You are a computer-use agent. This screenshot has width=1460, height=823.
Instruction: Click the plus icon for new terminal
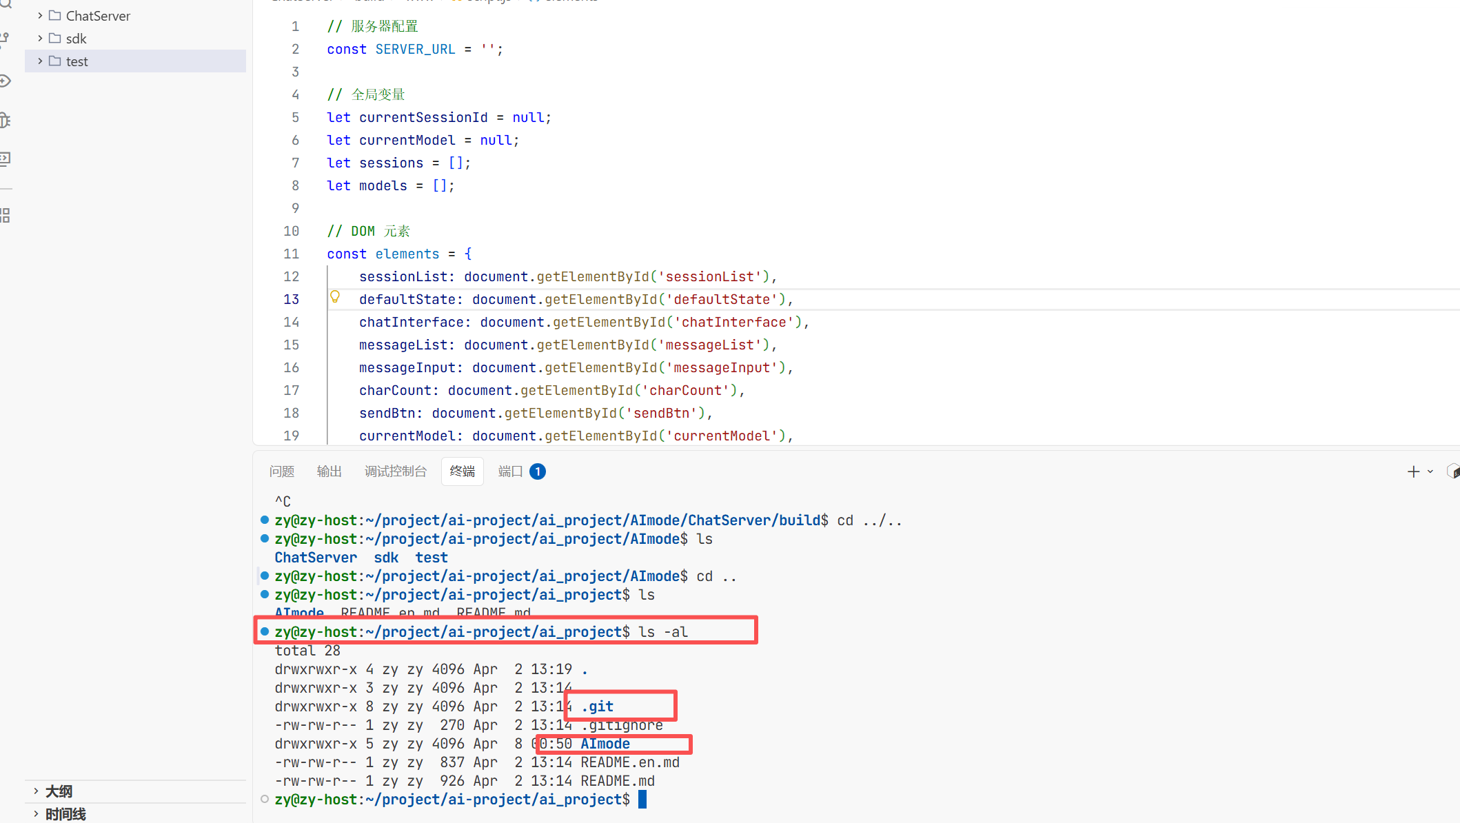(x=1413, y=471)
